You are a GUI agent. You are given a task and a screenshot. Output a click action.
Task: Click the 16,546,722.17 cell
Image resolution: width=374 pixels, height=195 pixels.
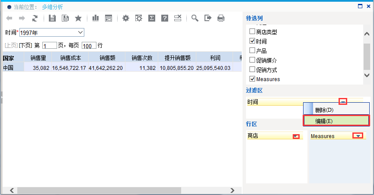(x=70, y=68)
